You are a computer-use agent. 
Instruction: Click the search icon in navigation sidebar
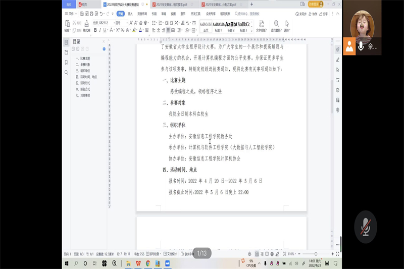click(66, 72)
